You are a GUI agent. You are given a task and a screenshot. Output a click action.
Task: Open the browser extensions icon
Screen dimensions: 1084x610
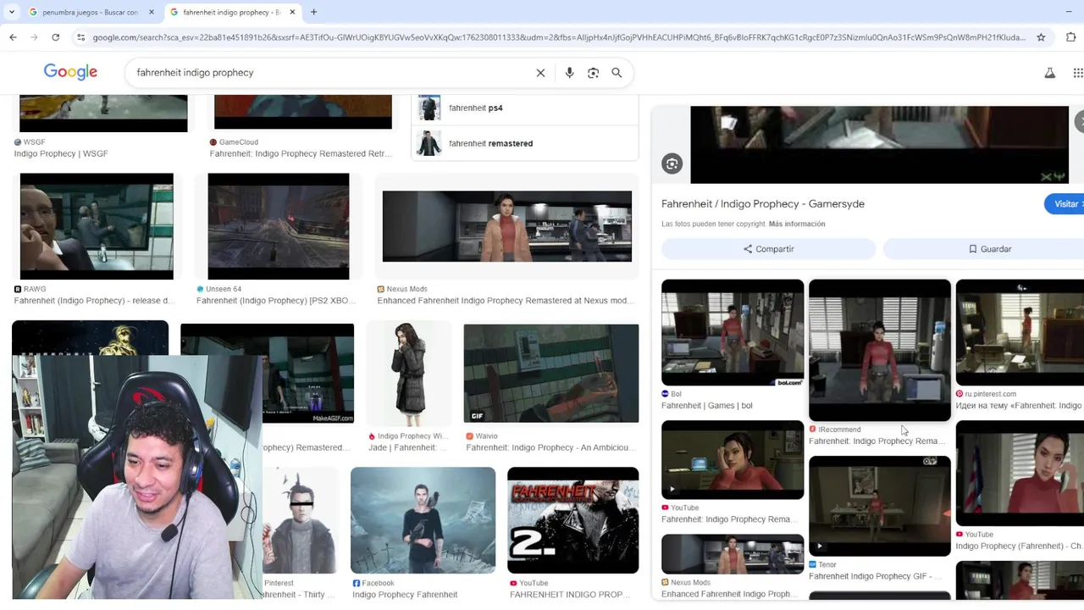(x=1071, y=37)
